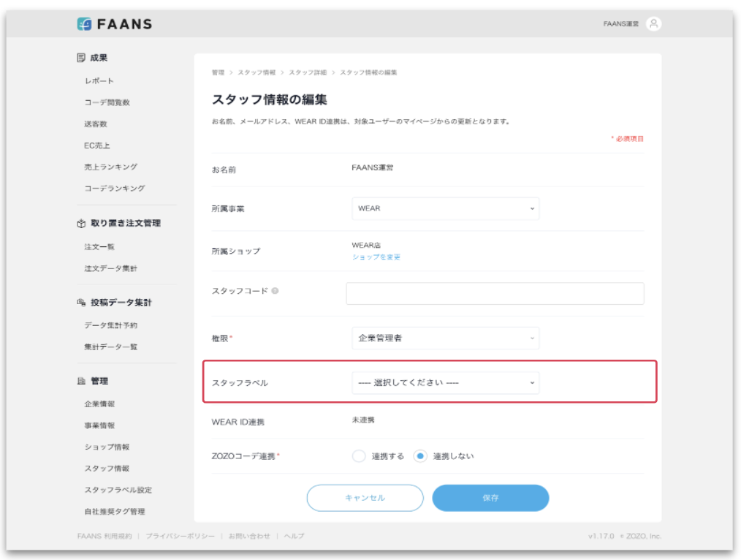741x560 pixels.
Task: Open the user profile avatar icon
Action: click(x=653, y=24)
